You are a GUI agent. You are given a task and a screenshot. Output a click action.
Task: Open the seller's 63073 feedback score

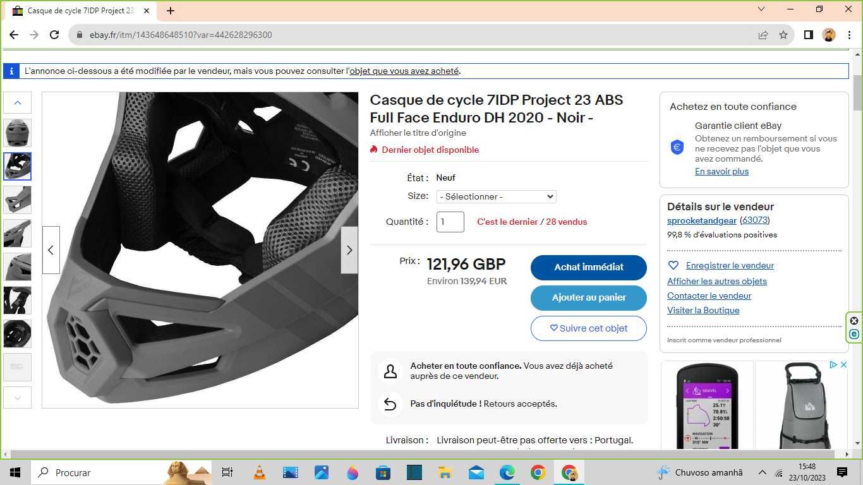[x=755, y=220]
